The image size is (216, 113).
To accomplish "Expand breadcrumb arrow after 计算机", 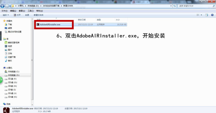I will click(x=25, y=6).
